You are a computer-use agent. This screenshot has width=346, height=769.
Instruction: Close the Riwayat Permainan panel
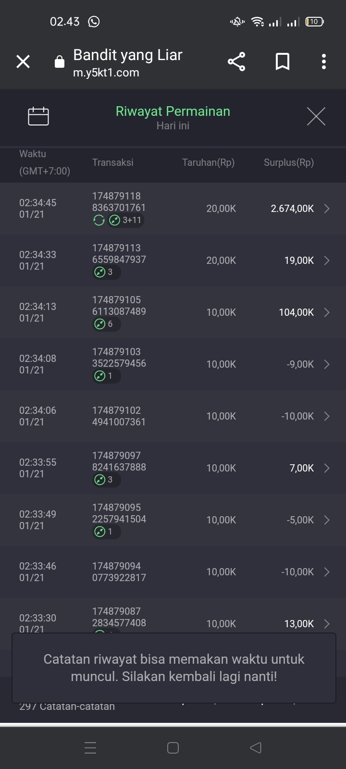[x=316, y=116]
